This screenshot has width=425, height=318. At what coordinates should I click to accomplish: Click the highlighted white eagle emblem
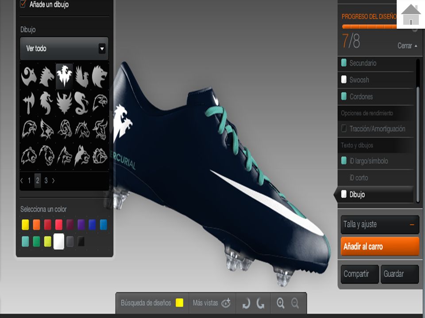click(x=64, y=76)
